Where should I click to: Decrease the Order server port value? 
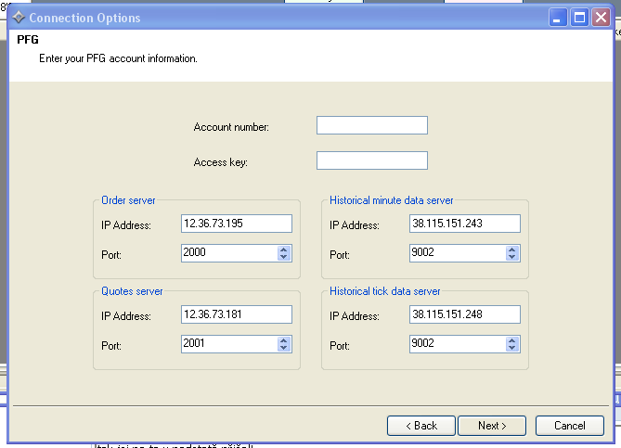click(284, 257)
